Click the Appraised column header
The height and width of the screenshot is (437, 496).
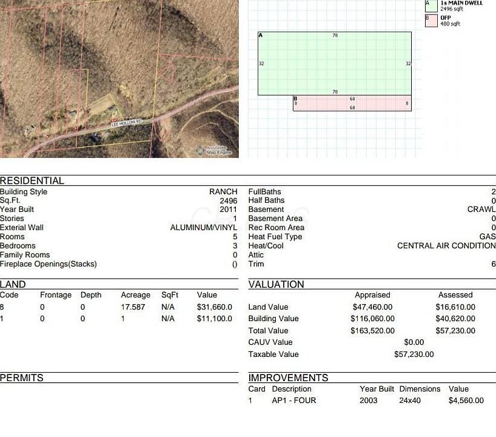coord(372,295)
